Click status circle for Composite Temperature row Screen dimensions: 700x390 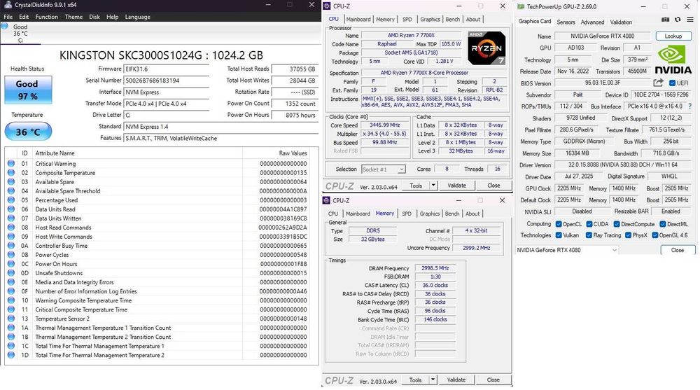coord(11,172)
